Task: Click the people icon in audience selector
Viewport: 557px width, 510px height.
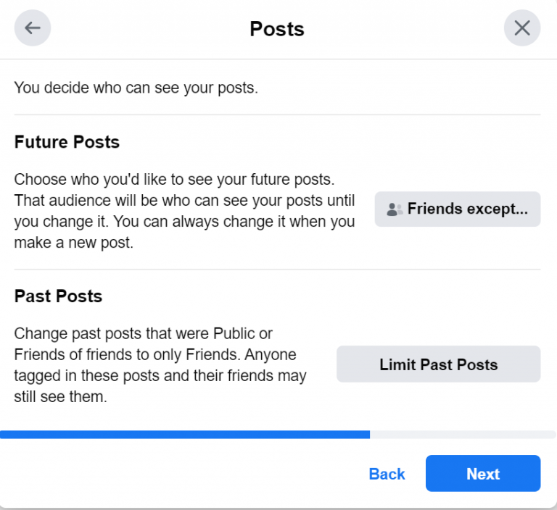Action: [x=395, y=209]
